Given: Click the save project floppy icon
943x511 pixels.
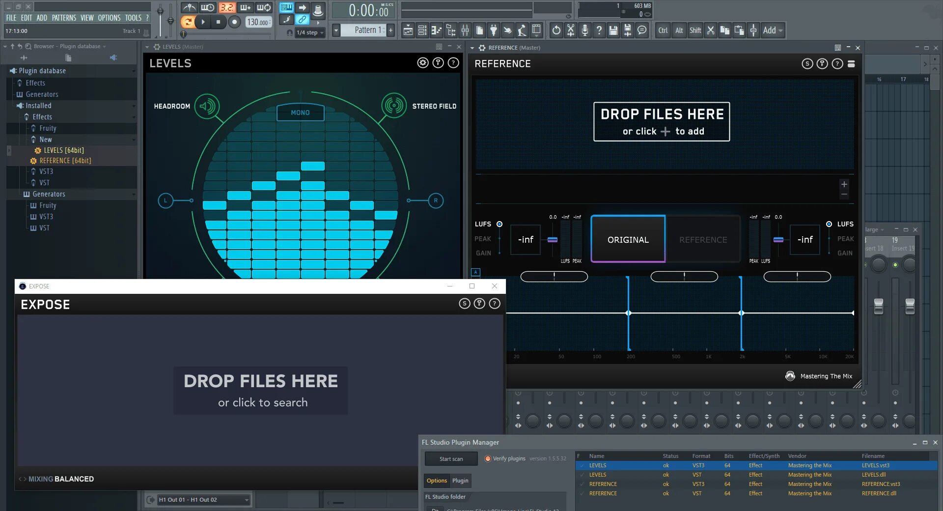Looking at the screenshot, I should click(613, 30).
